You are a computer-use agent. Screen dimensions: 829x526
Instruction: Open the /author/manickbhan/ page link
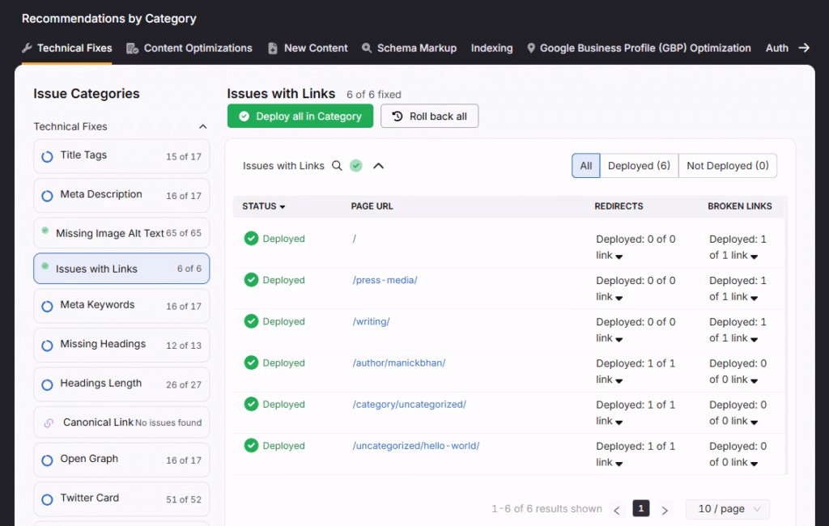(399, 363)
